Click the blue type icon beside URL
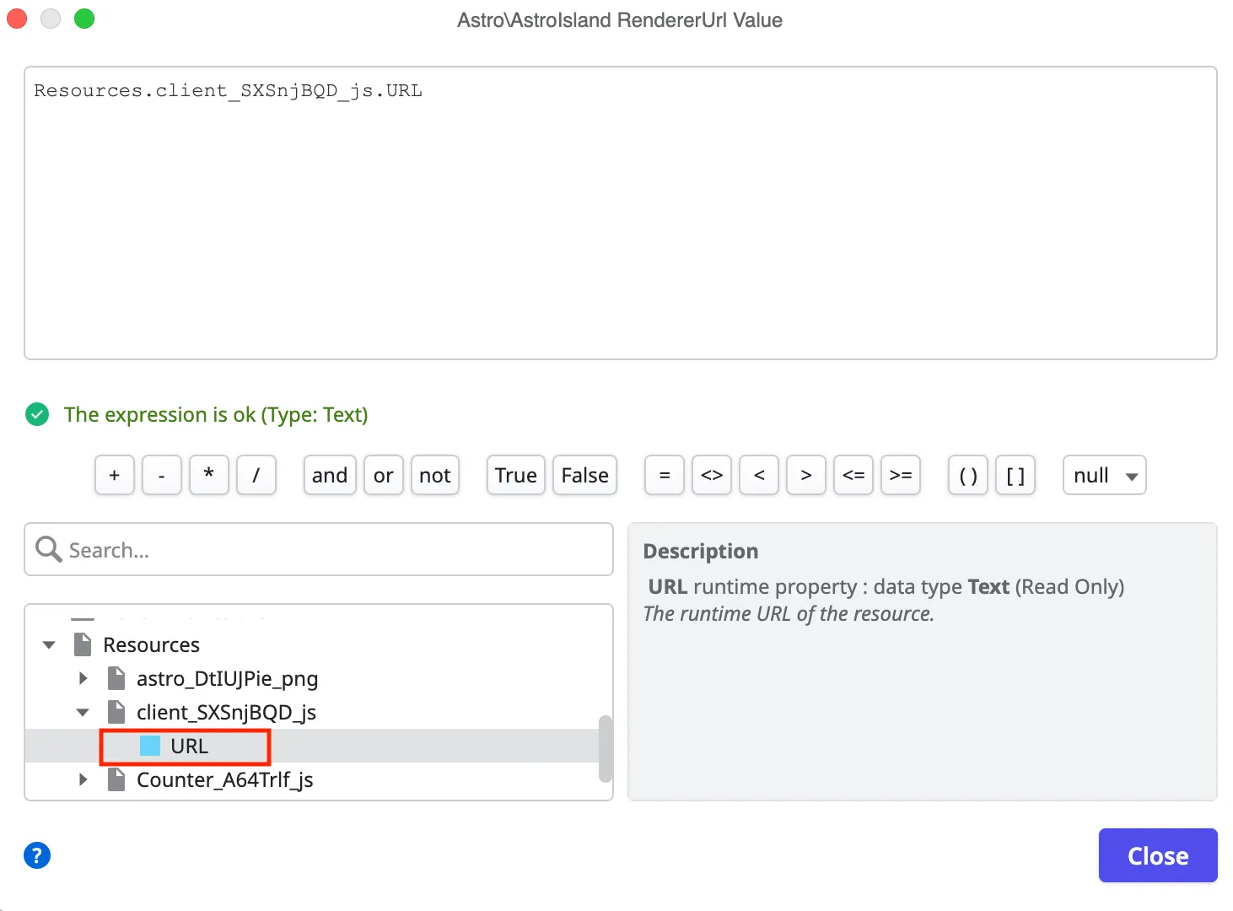Screen dimensions: 1233x911 [149, 746]
